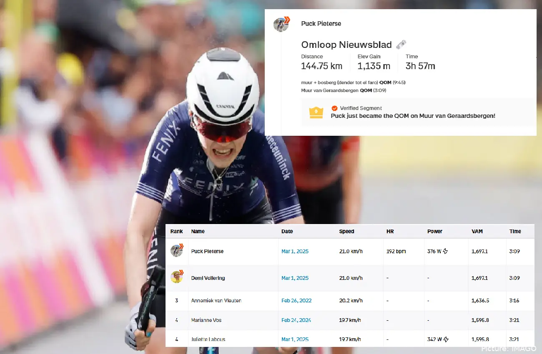Viewport: 542px width, 354px height.
Task: Open Mar 1, 2025 date for Demi Vollering
Action: [295, 278]
